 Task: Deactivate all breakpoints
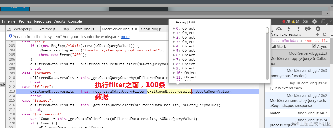(308, 29)
